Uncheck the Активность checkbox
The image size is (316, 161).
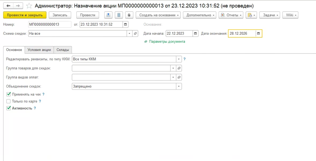pos(9,108)
